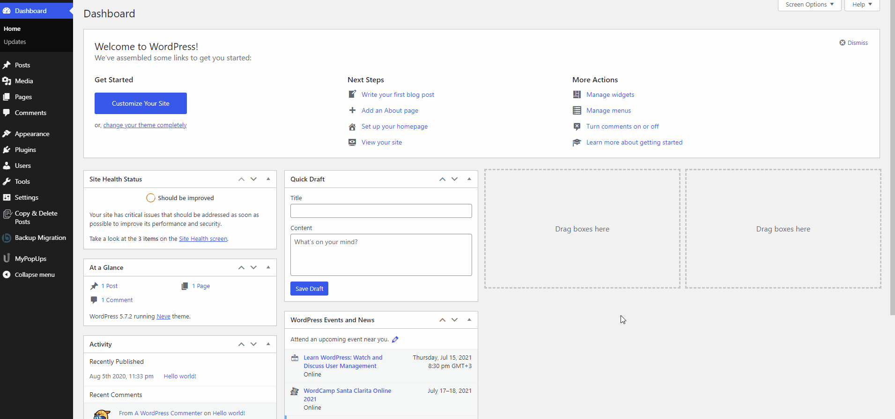Click the Tools wrench icon
The height and width of the screenshot is (419, 895).
[7, 181]
